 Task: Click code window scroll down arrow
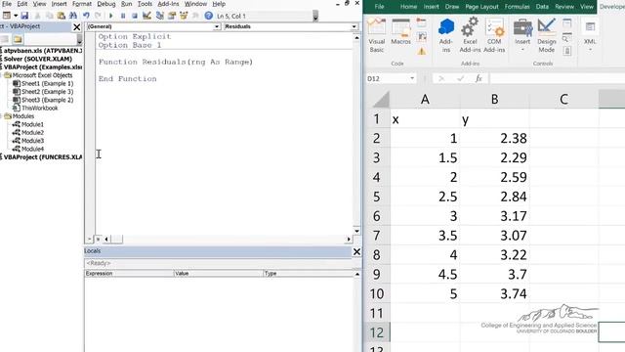tap(356, 231)
